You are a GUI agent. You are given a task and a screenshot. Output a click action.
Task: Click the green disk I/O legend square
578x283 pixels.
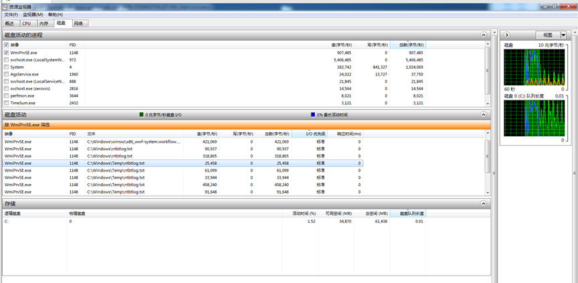141,115
